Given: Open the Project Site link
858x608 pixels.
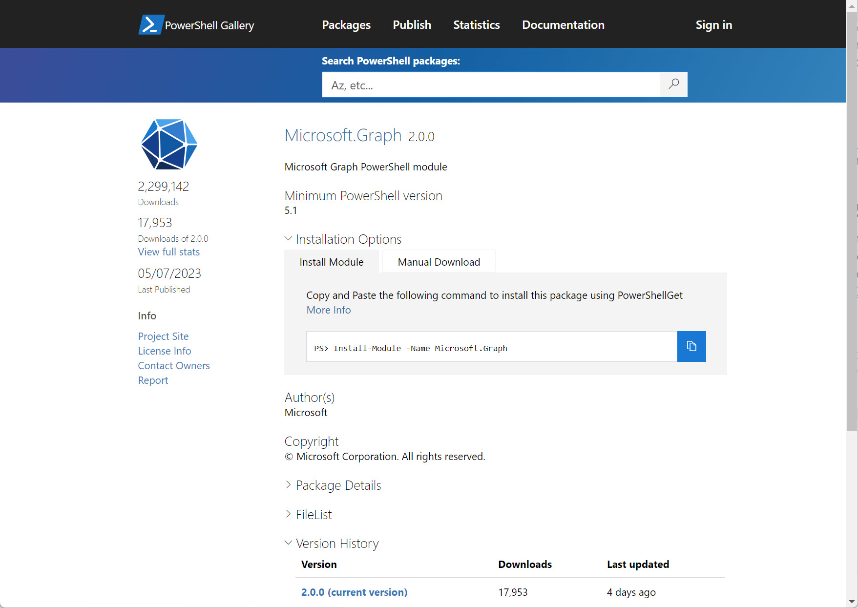Looking at the screenshot, I should (x=163, y=336).
